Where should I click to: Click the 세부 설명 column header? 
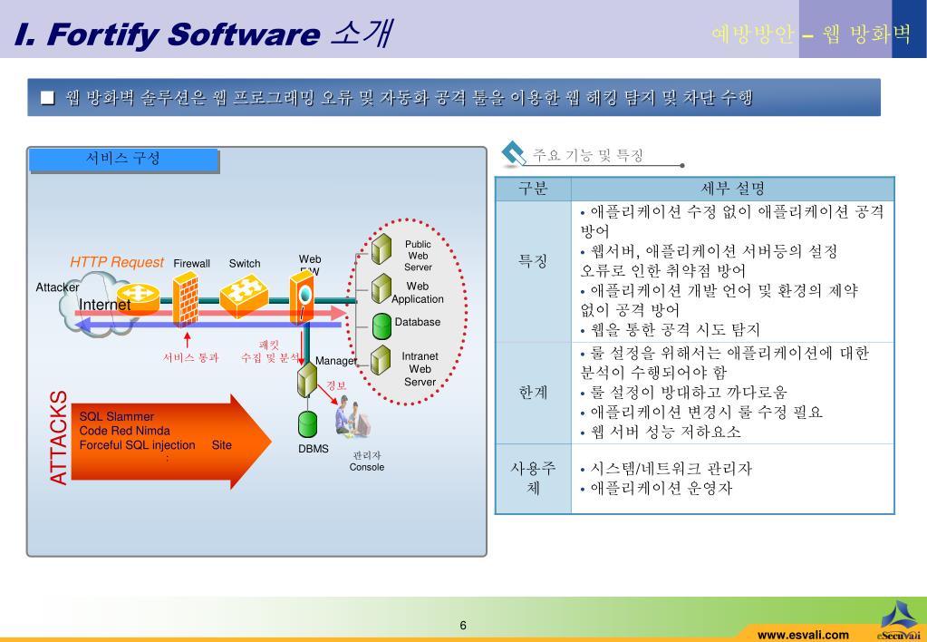(x=732, y=189)
